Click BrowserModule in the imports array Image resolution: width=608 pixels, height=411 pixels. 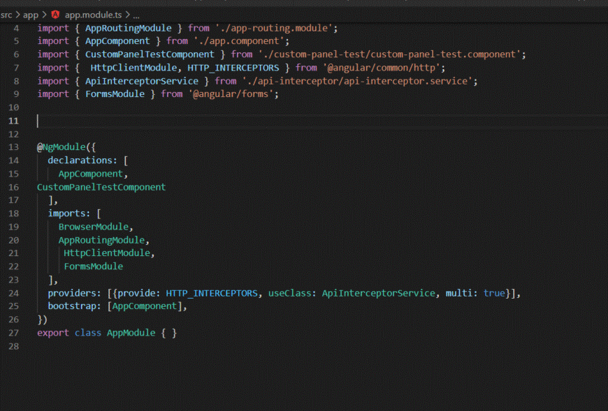tap(93, 227)
